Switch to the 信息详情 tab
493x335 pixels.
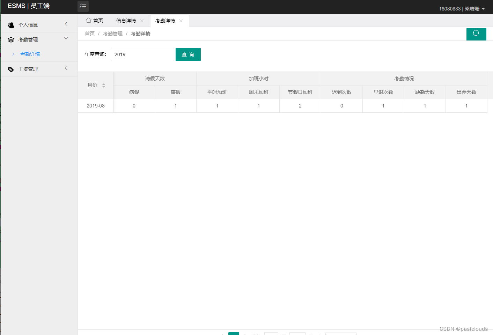tap(126, 21)
